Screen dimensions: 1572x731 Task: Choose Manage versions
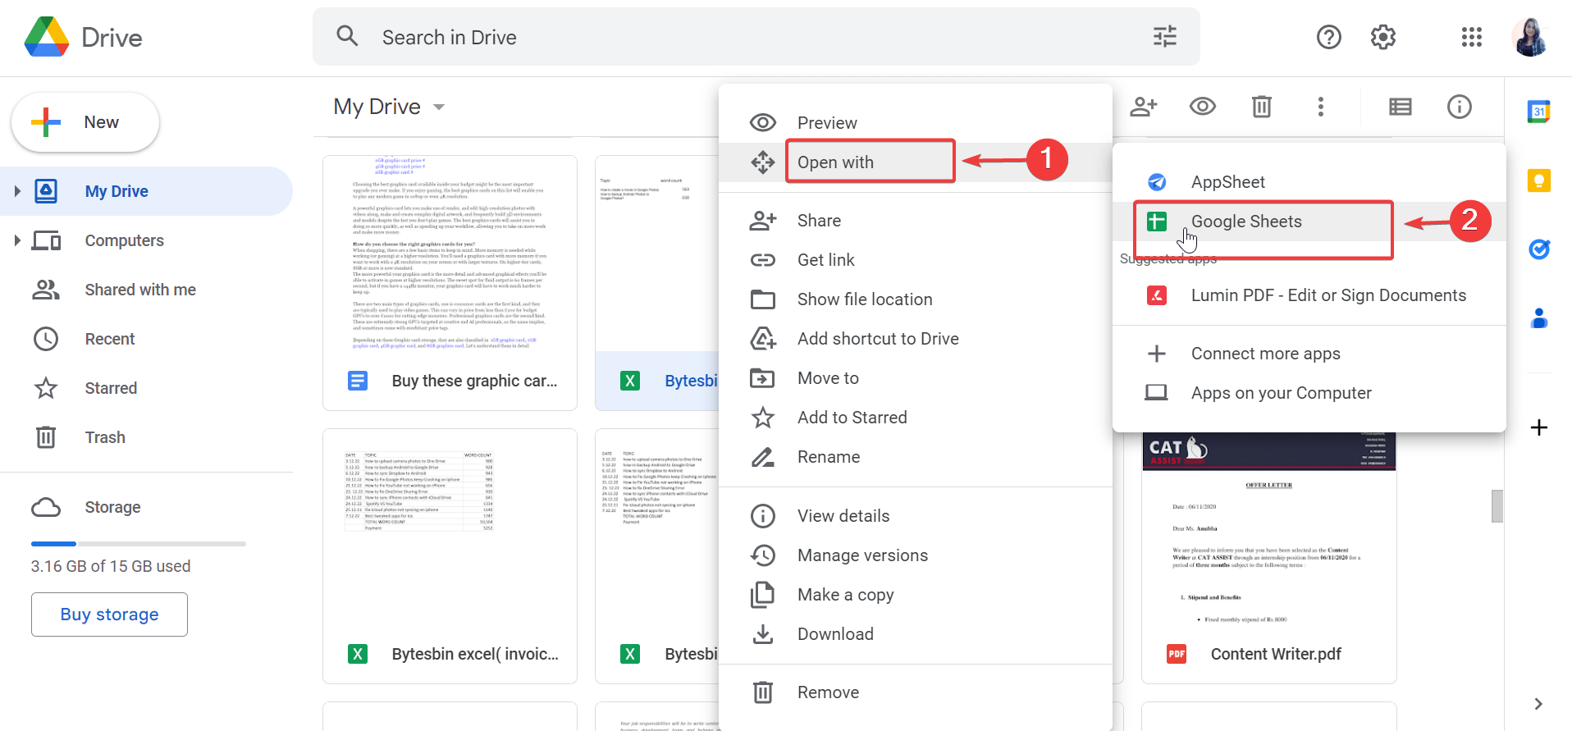(916, 555)
